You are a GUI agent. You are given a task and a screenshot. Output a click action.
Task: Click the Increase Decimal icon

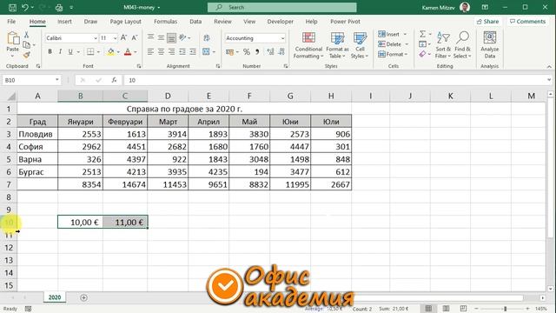click(270, 52)
